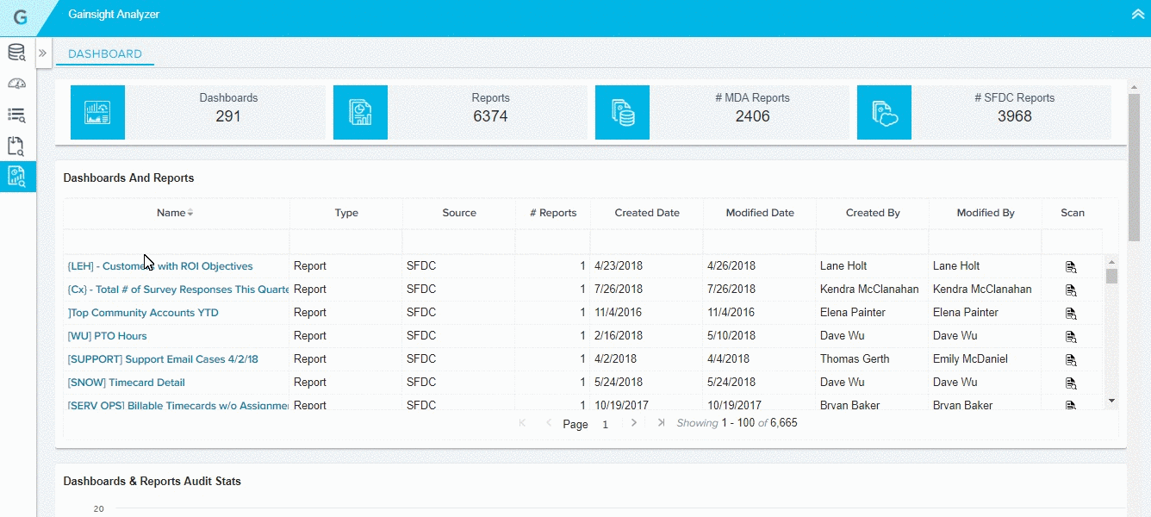Viewport: 1151px width, 517px height.
Task: Sort by the Name column header
Action: [176, 213]
